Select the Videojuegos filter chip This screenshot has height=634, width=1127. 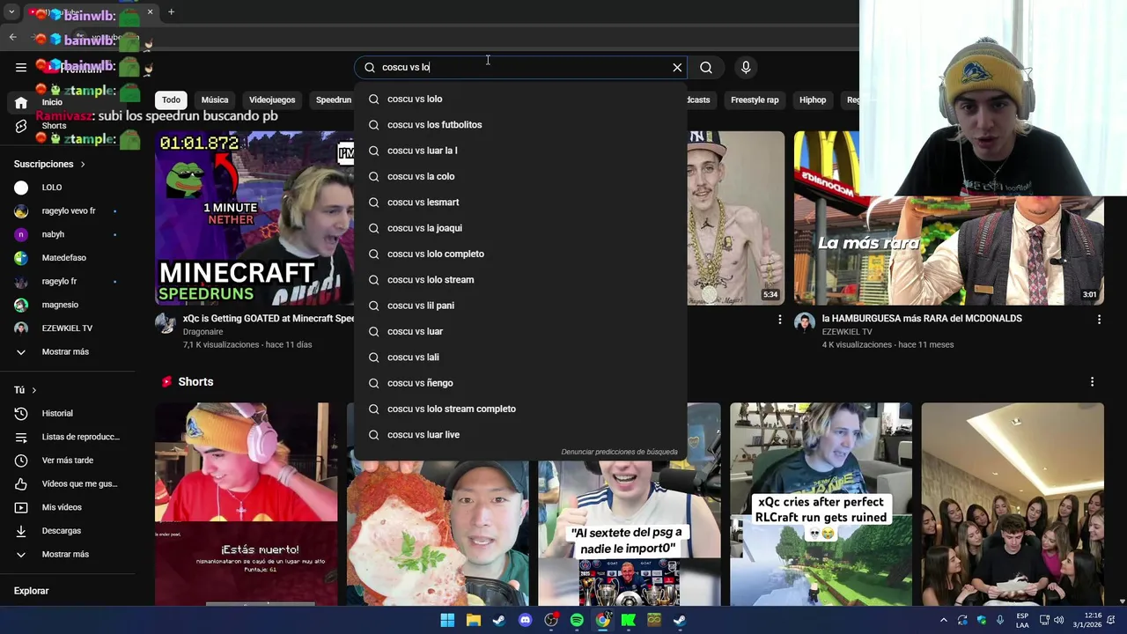pos(272,100)
